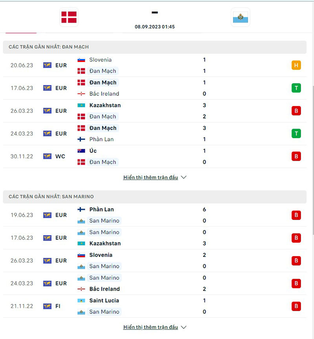314x339 pixels.
Task: Toggle the red B badge on Phần Lan match
Action: [296, 215]
